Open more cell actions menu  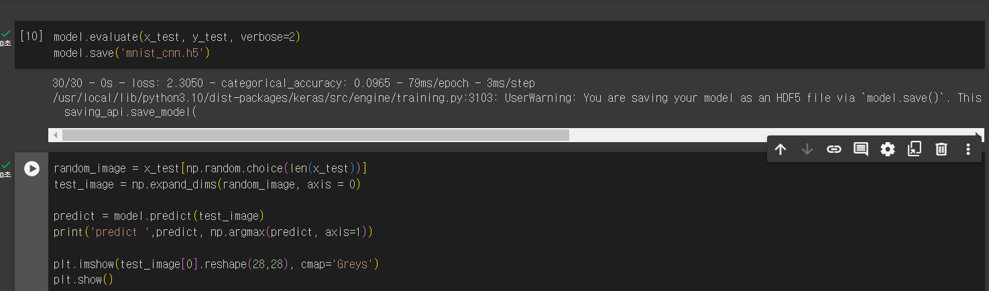(968, 150)
